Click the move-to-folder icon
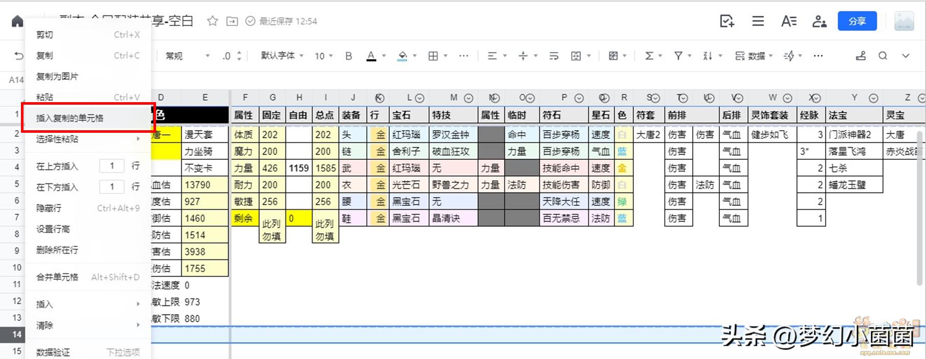Screen dimensions: 926x359 [x=232, y=21]
